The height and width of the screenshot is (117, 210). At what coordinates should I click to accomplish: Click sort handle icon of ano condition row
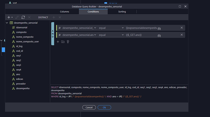pos(60,35)
